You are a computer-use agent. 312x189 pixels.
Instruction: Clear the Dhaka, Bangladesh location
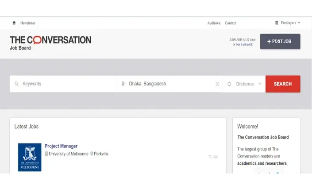click(x=217, y=84)
